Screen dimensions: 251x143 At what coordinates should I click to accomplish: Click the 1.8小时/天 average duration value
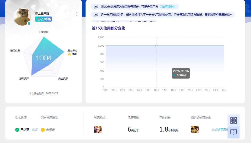click(169, 129)
